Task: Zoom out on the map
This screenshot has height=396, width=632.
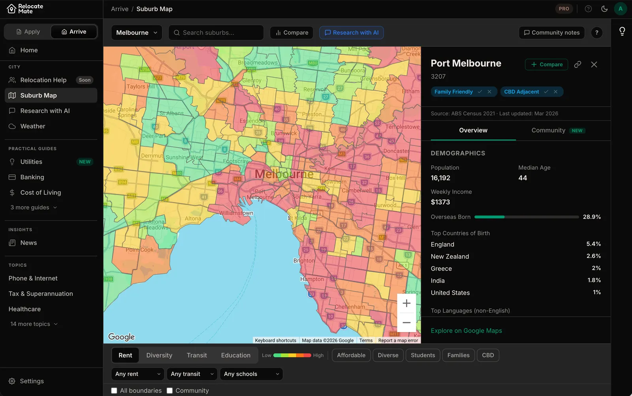Action: coord(406,323)
